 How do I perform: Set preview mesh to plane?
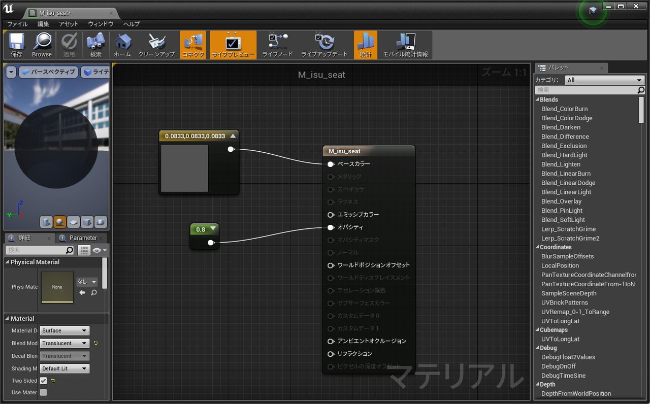pyautogui.click(x=74, y=222)
